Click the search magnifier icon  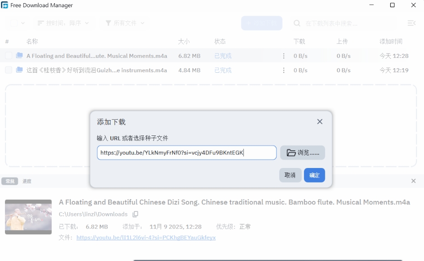click(297, 23)
